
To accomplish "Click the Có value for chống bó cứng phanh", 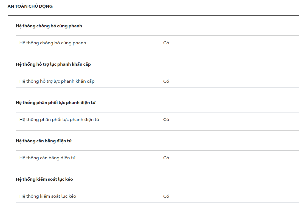I will click(x=166, y=43).
